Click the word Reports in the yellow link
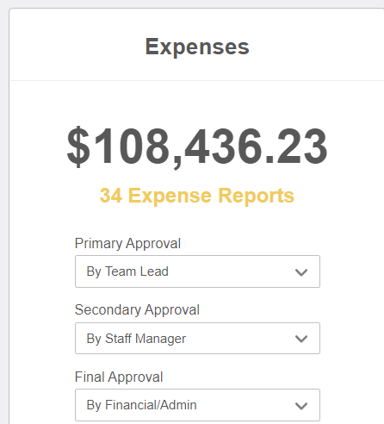The width and height of the screenshot is (384, 424). tap(257, 196)
